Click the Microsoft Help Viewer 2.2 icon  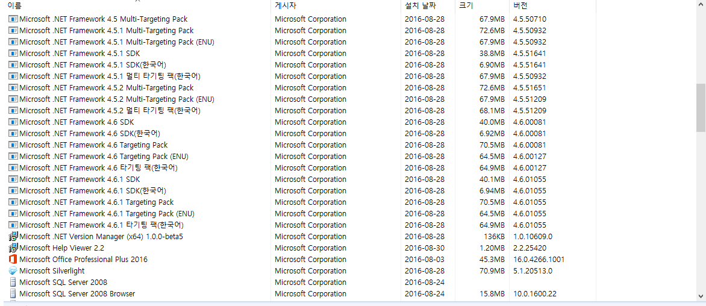13,248
